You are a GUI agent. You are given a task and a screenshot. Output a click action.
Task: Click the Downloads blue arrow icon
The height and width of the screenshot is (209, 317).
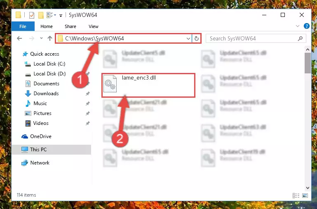point(28,94)
